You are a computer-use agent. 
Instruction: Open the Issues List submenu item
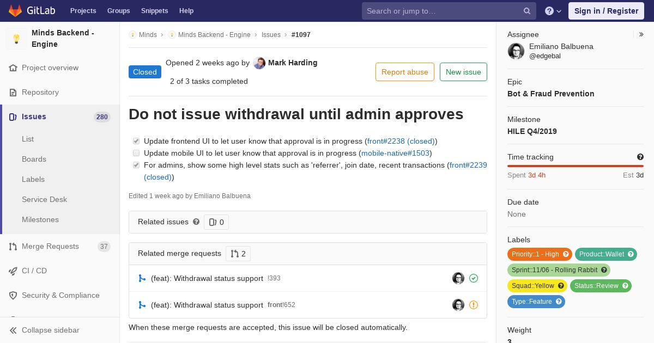pyautogui.click(x=28, y=139)
